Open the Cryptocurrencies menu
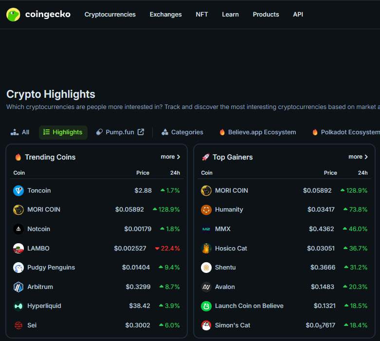Screen dimensions: 380x341 tap(110, 15)
